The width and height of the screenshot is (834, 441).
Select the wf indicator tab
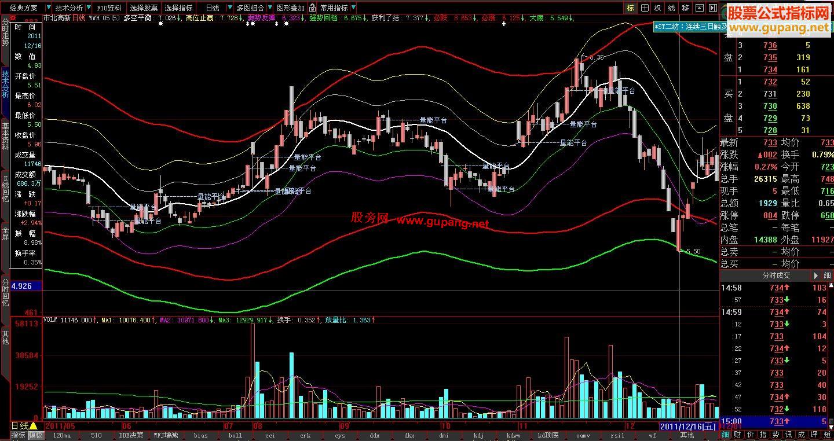tap(652, 435)
